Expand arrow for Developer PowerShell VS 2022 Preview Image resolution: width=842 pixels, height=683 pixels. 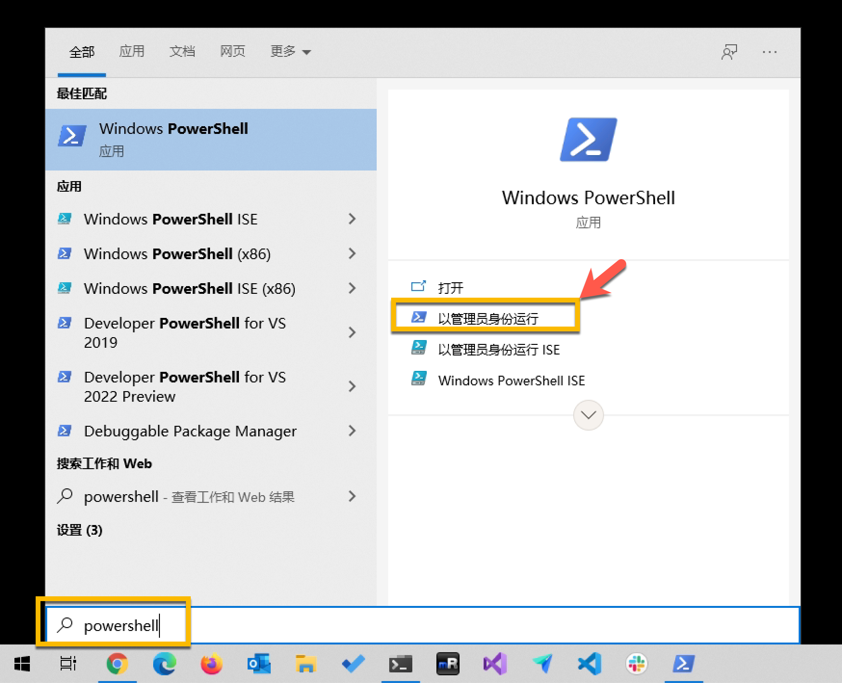point(352,387)
